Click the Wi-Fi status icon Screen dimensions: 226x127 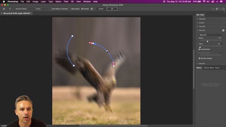[204, 1]
